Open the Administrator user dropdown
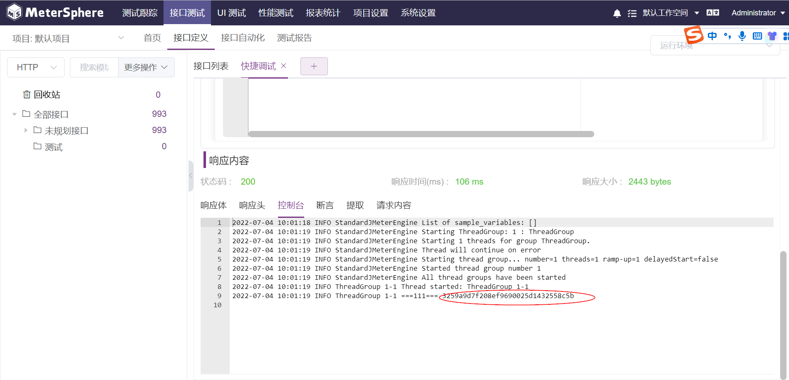Image resolution: width=789 pixels, height=380 pixels. 758,13
